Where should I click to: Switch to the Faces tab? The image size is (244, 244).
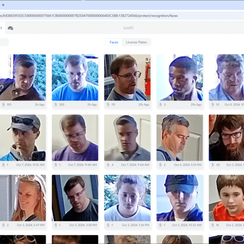(x=114, y=42)
